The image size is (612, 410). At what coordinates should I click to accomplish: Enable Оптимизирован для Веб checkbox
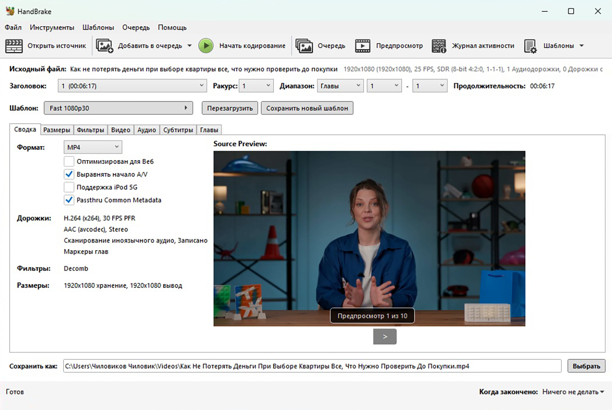click(x=69, y=161)
